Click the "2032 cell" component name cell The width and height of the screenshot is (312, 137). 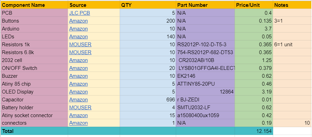(34, 60)
